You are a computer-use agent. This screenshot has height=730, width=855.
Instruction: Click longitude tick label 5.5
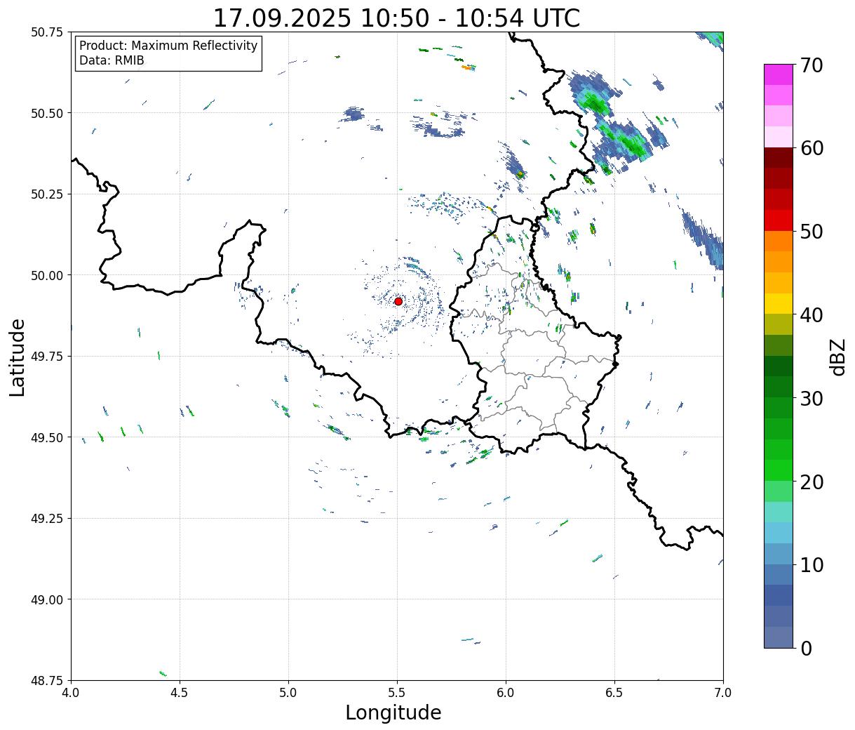pyautogui.click(x=398, y=693)
